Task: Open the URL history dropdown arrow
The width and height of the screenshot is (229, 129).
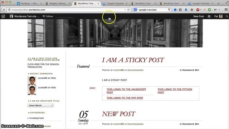Action: click(x=125, y=10)
